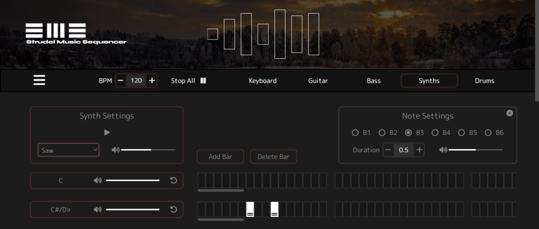Screen dimensions: 539x229
Task: Increase BPM with the plus button
Action: (x=152, y=80)
